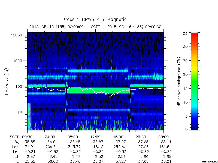Screen dimensions: 218x163
Task: Click local time value 2.47
Action: pos(77,157)
